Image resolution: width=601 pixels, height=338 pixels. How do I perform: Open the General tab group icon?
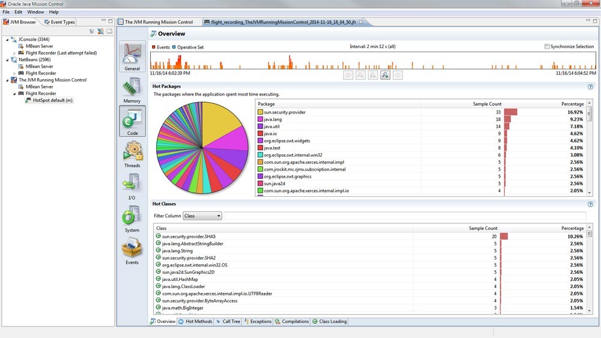click(x=132, y=56)
